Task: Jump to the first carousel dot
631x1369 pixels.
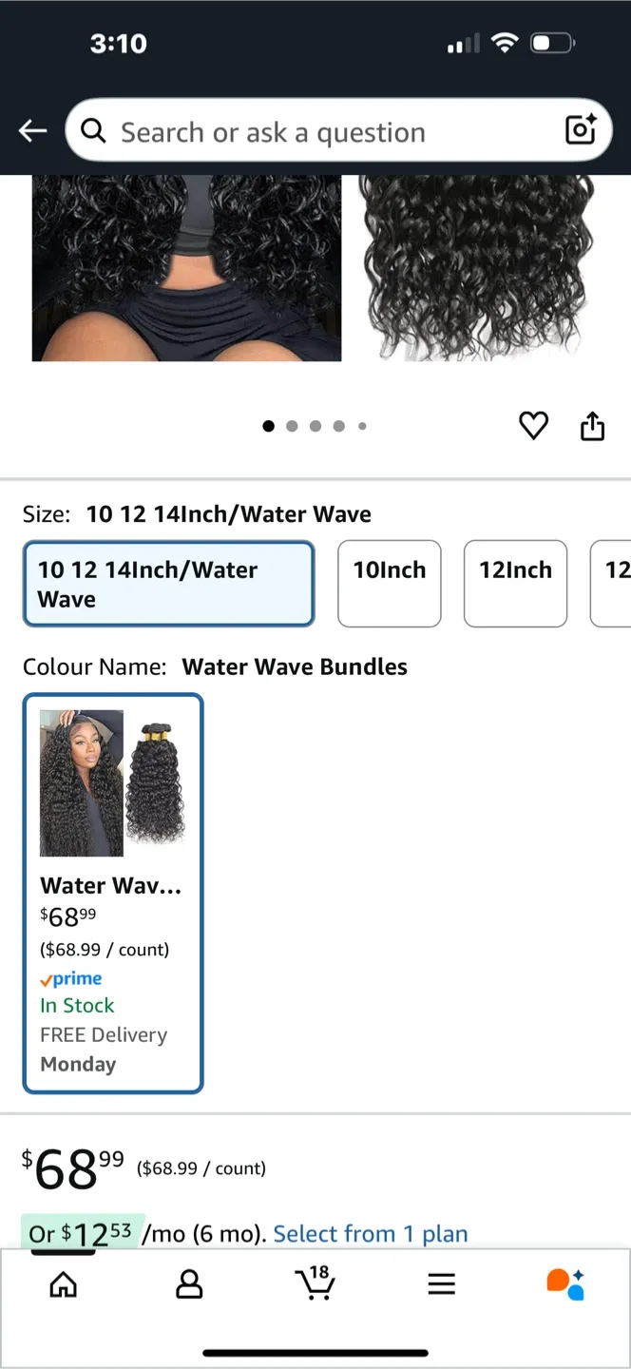Action: (x=269, y=426)
